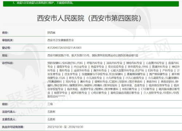Click the 省份 label

[5, 33]
